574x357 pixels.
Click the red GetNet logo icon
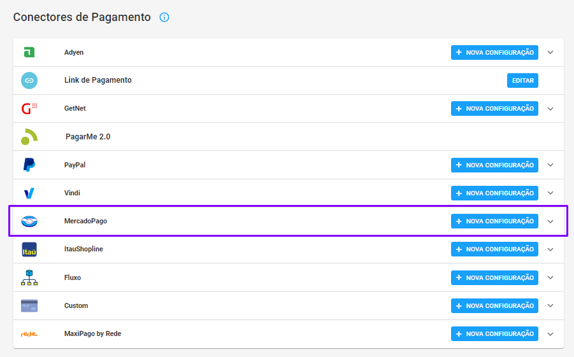click(29, 109)
